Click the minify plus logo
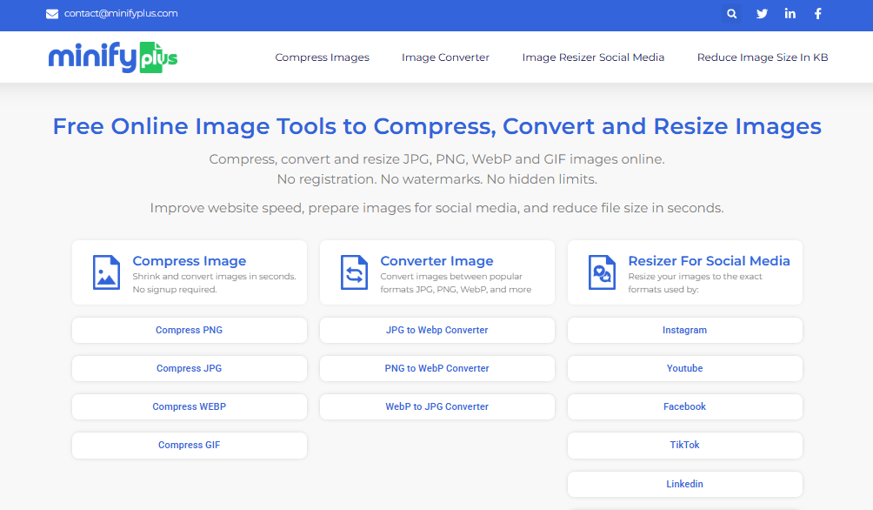Viewport: 873px width, 510px height. pos(112,57)
